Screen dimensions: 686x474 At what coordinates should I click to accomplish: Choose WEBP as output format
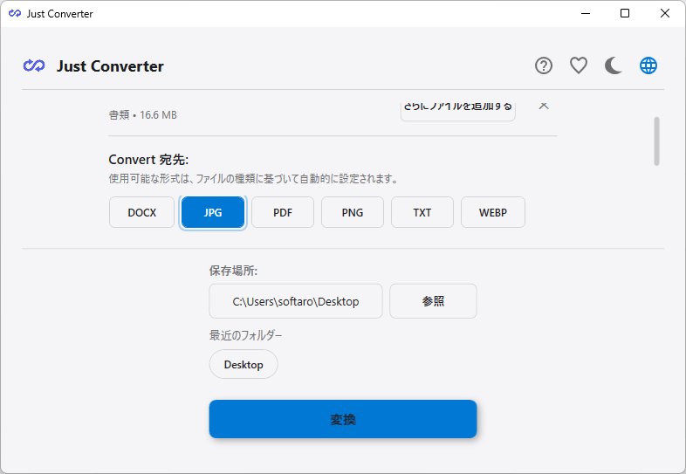pos(492,212)
